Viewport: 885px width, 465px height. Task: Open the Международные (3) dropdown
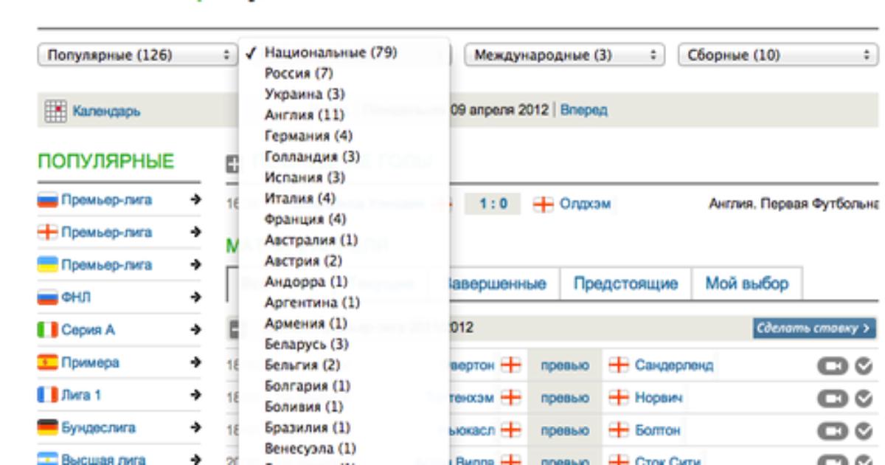click(564, 55)
